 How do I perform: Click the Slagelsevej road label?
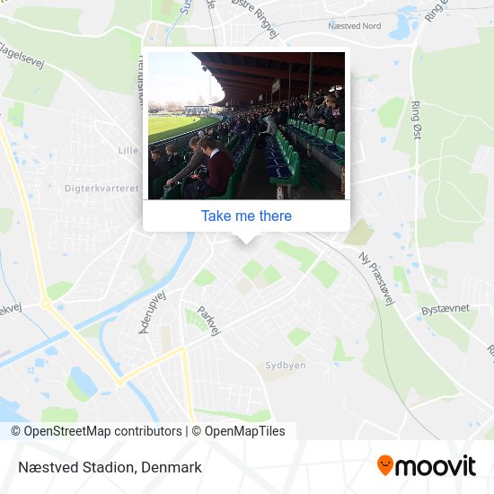(x=22, y=55)
